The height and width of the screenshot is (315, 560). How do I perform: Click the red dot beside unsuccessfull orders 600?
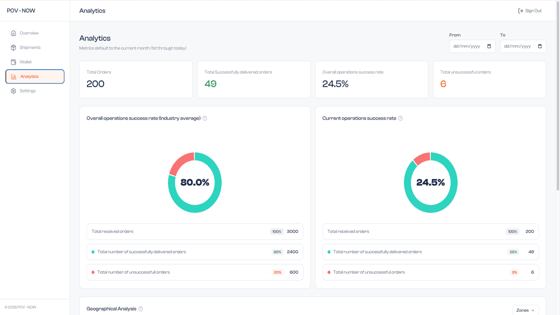(93, 272)
